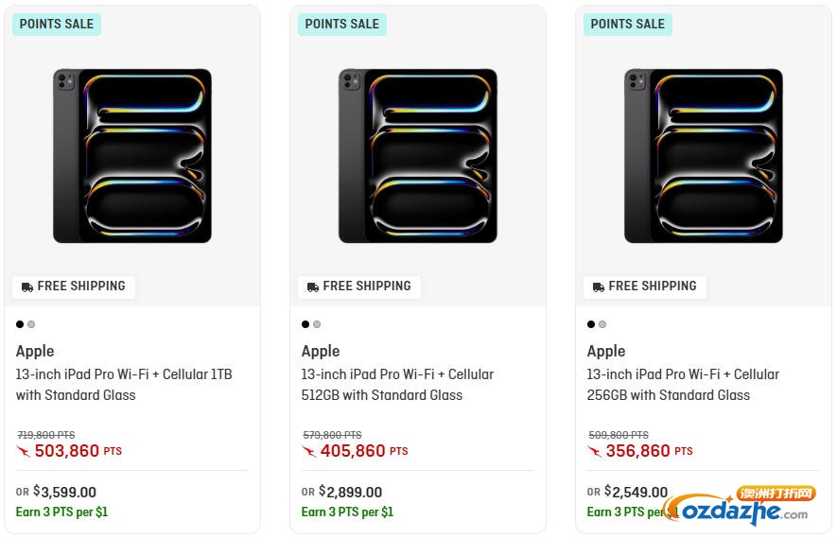Choose black color swatch on 512GB iPad
Screen dimensions: 837x538
(305, 324)
